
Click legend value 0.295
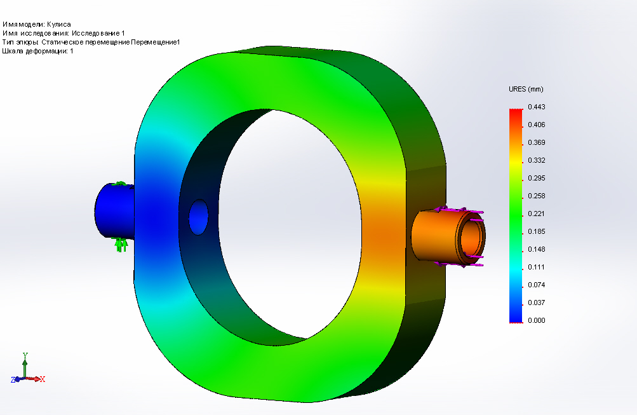point(536,178)
